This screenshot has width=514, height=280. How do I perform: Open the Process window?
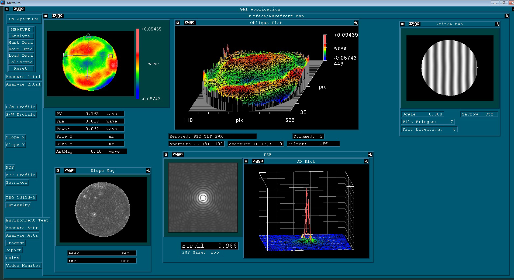(15, 243)
